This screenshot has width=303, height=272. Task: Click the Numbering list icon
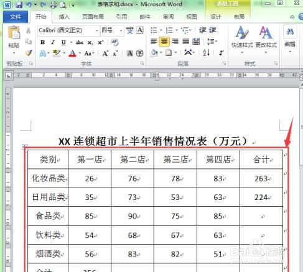169,30
